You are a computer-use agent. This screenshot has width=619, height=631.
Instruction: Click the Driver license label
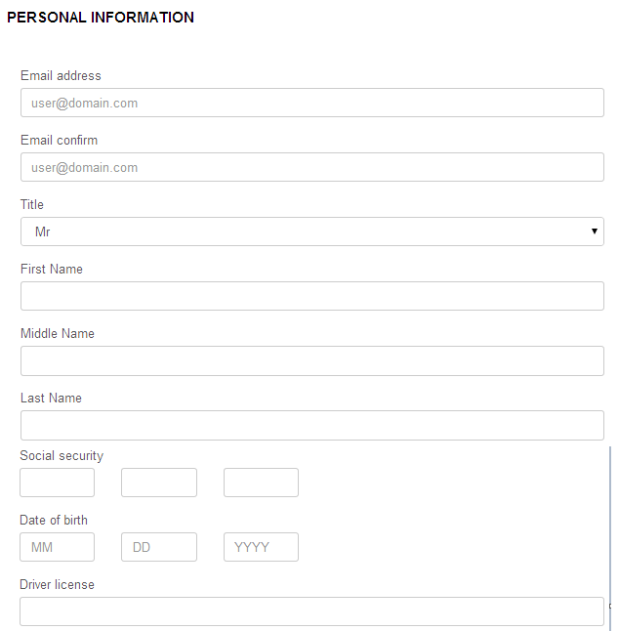[x=57, y=584]
